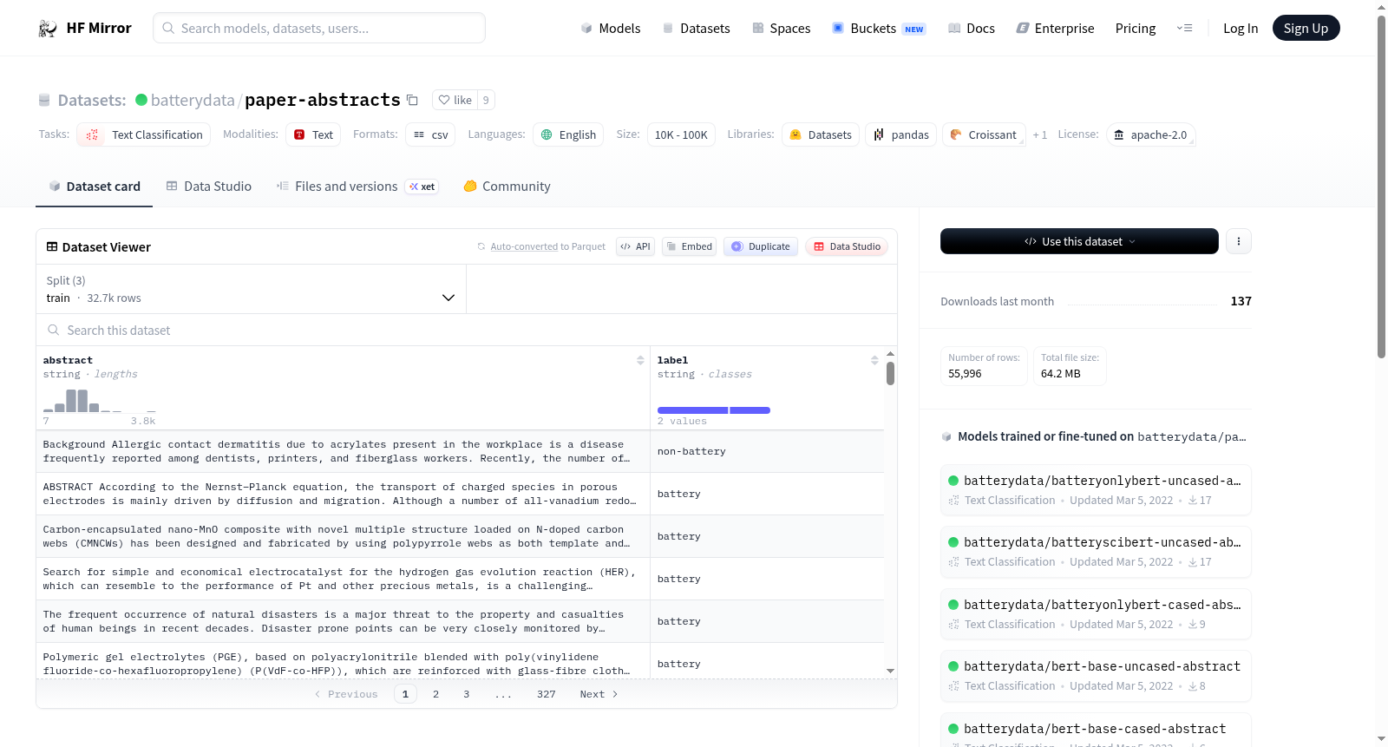Image resolution: width=1388 pixels, height=747 pixels.
Task: Go to the Pricing page
Action: tap(1136, 29)
